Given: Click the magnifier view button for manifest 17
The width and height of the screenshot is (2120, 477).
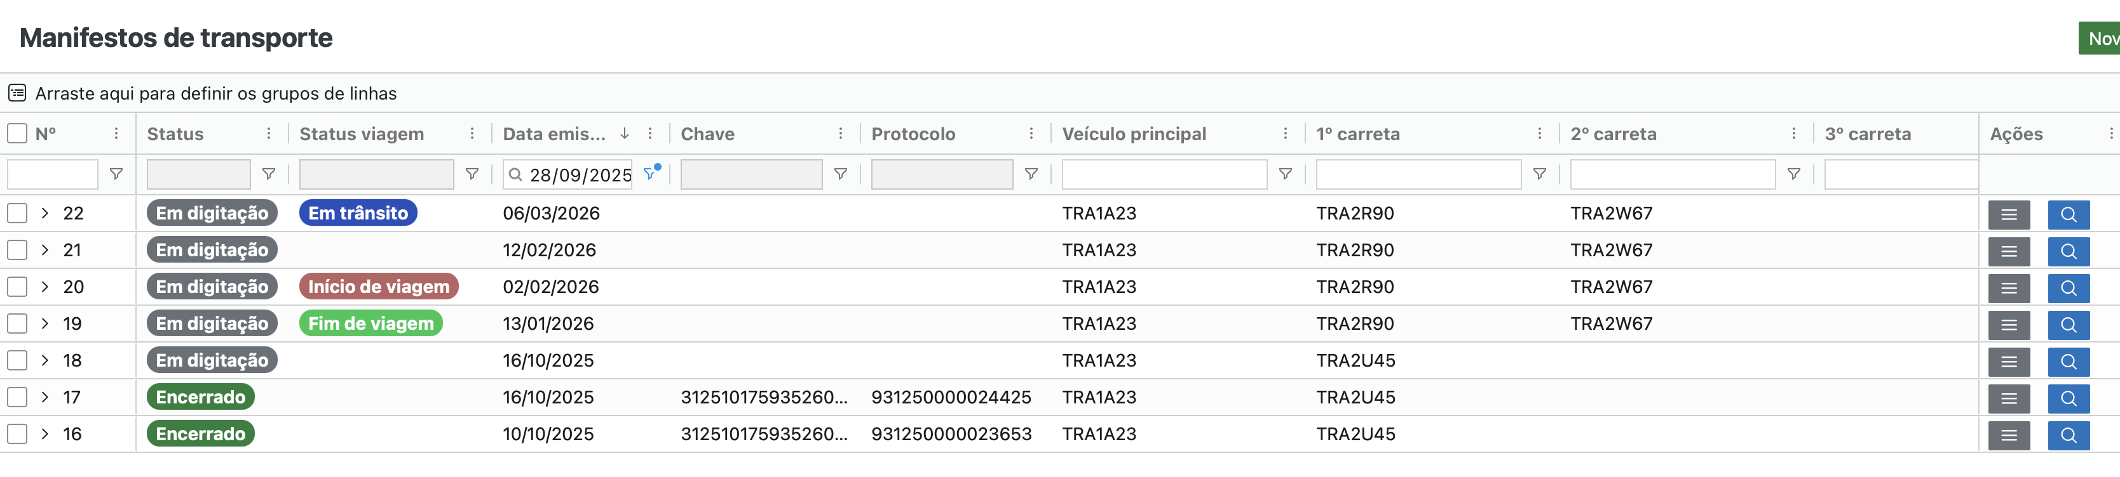Looking at the screenshot, I should click(x=2067, y=398).
